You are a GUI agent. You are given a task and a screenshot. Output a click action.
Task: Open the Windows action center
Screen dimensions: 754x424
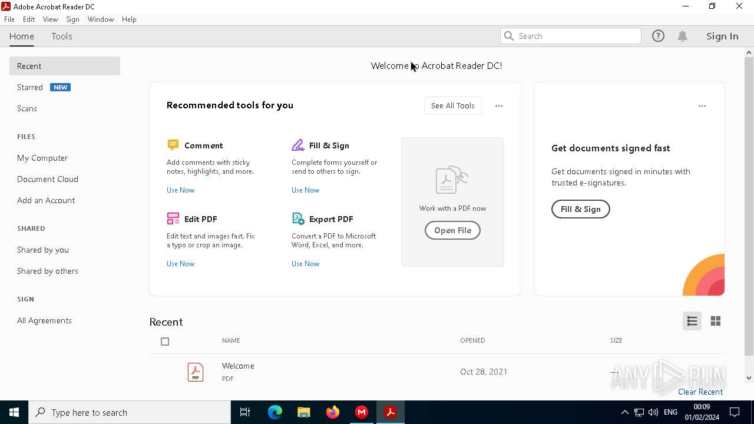(735, 412)
